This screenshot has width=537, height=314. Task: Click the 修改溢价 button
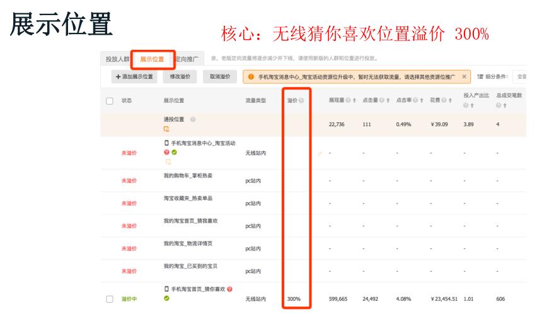[x=180, y=77]
